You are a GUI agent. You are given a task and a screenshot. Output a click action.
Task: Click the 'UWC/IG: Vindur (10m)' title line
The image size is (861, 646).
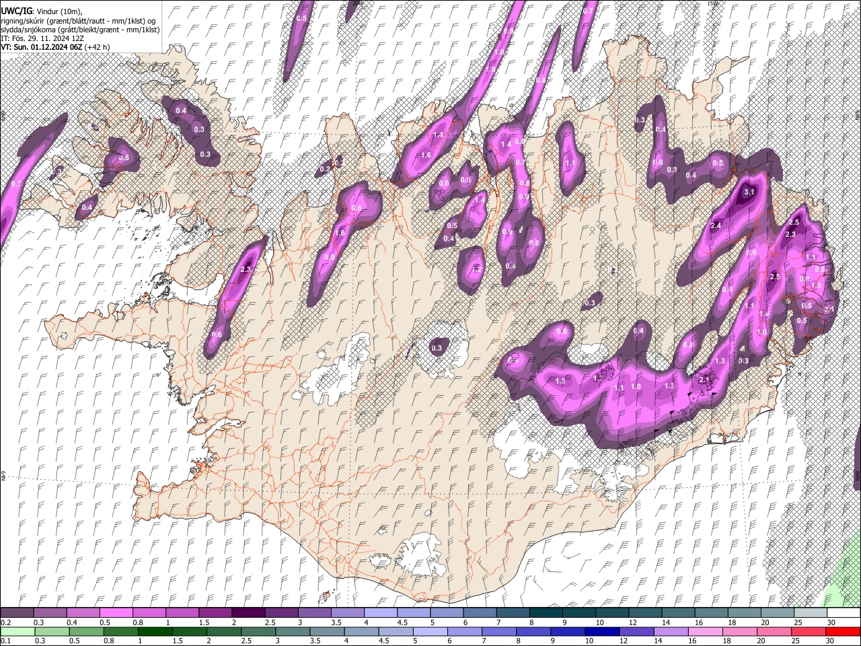[x=43, y=11]
